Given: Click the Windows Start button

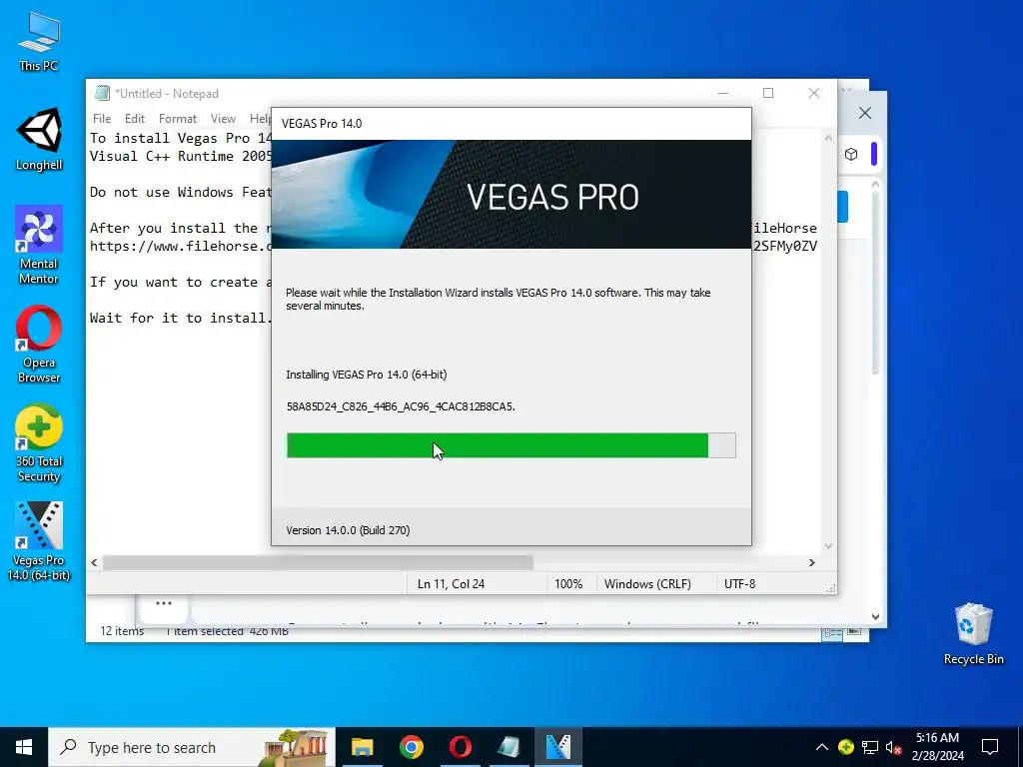Looking at the screenshot, I should coord(24,747).
